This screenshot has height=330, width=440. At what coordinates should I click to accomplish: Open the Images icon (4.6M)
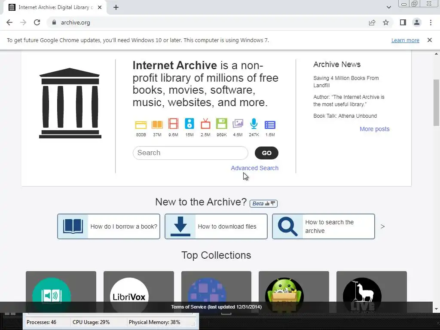coord(238,124)
